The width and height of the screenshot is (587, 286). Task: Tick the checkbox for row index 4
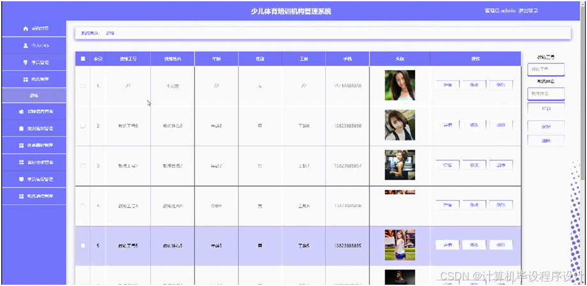coord(83,206)
